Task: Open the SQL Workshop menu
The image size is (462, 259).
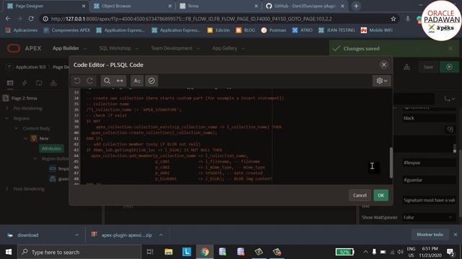Action: (x=118, y=48)
